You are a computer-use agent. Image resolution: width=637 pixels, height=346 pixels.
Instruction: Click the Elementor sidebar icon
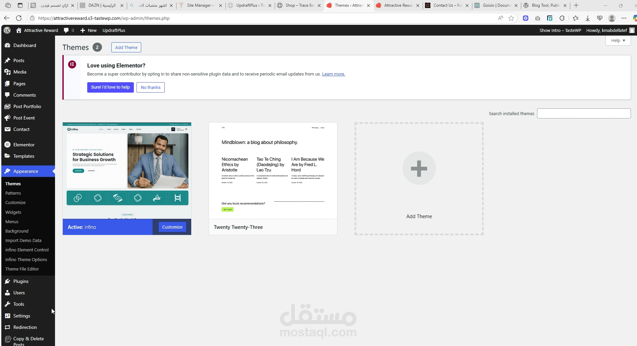(7, 145)
